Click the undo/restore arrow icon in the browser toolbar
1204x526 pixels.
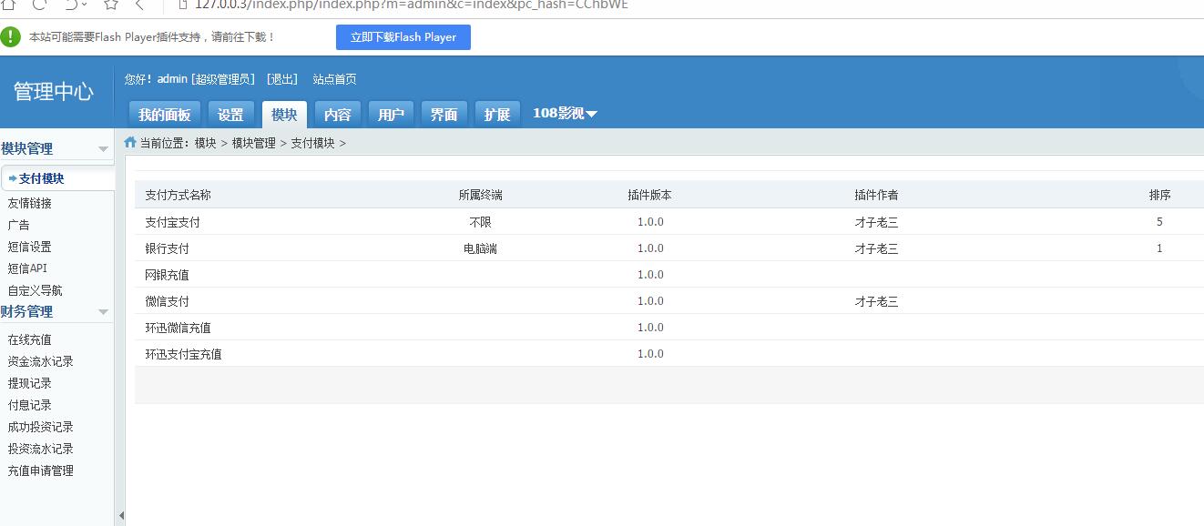pyautogui.click(x=72, y=5)
